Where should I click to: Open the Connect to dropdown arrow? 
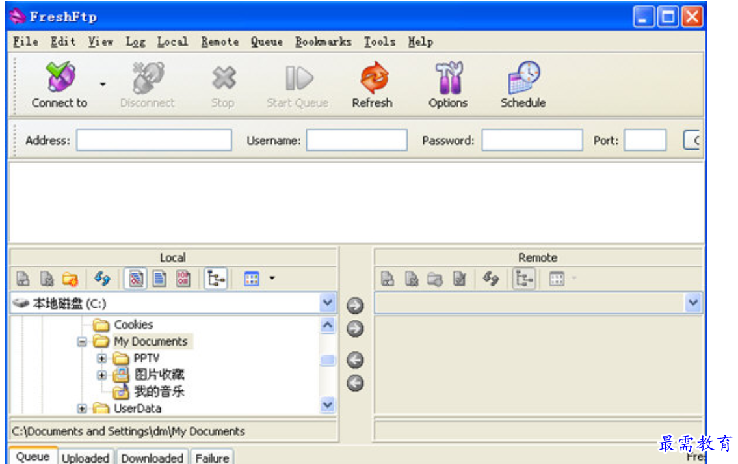(103, 85)
